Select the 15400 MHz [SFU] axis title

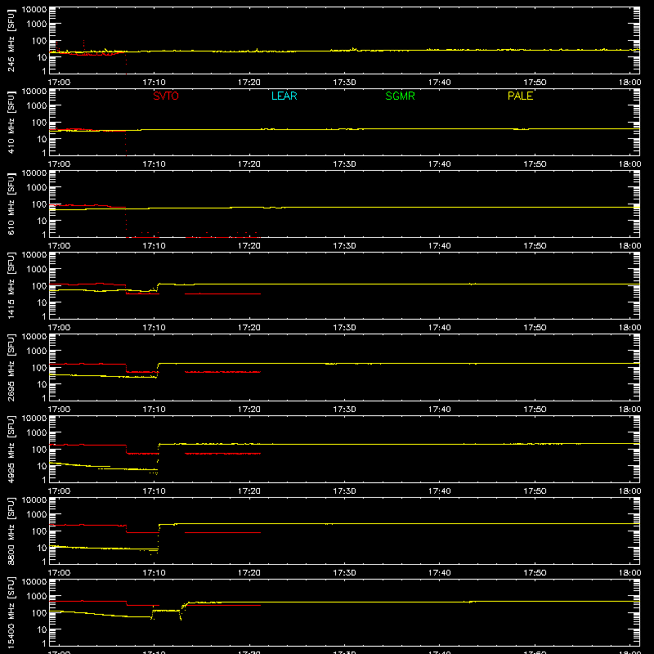(x=11, y=612)
